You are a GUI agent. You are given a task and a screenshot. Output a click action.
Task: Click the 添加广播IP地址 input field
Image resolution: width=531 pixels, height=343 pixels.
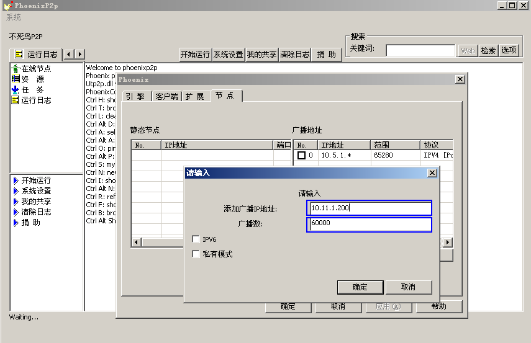click(369, 208)
